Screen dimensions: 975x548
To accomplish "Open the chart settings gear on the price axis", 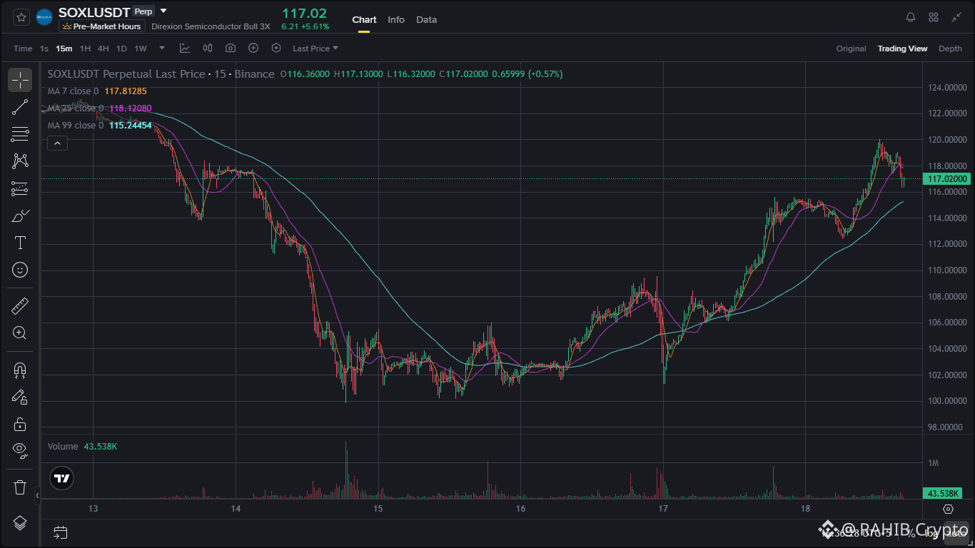I will coord(948,509).
